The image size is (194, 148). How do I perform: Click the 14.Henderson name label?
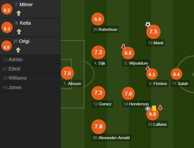coord(136,104)
